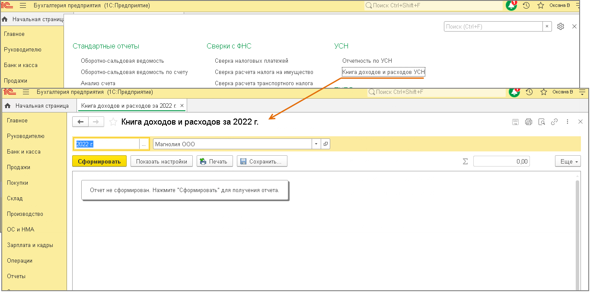Click the back window's Поиск (Ctrl+F) field

point(493,26)
